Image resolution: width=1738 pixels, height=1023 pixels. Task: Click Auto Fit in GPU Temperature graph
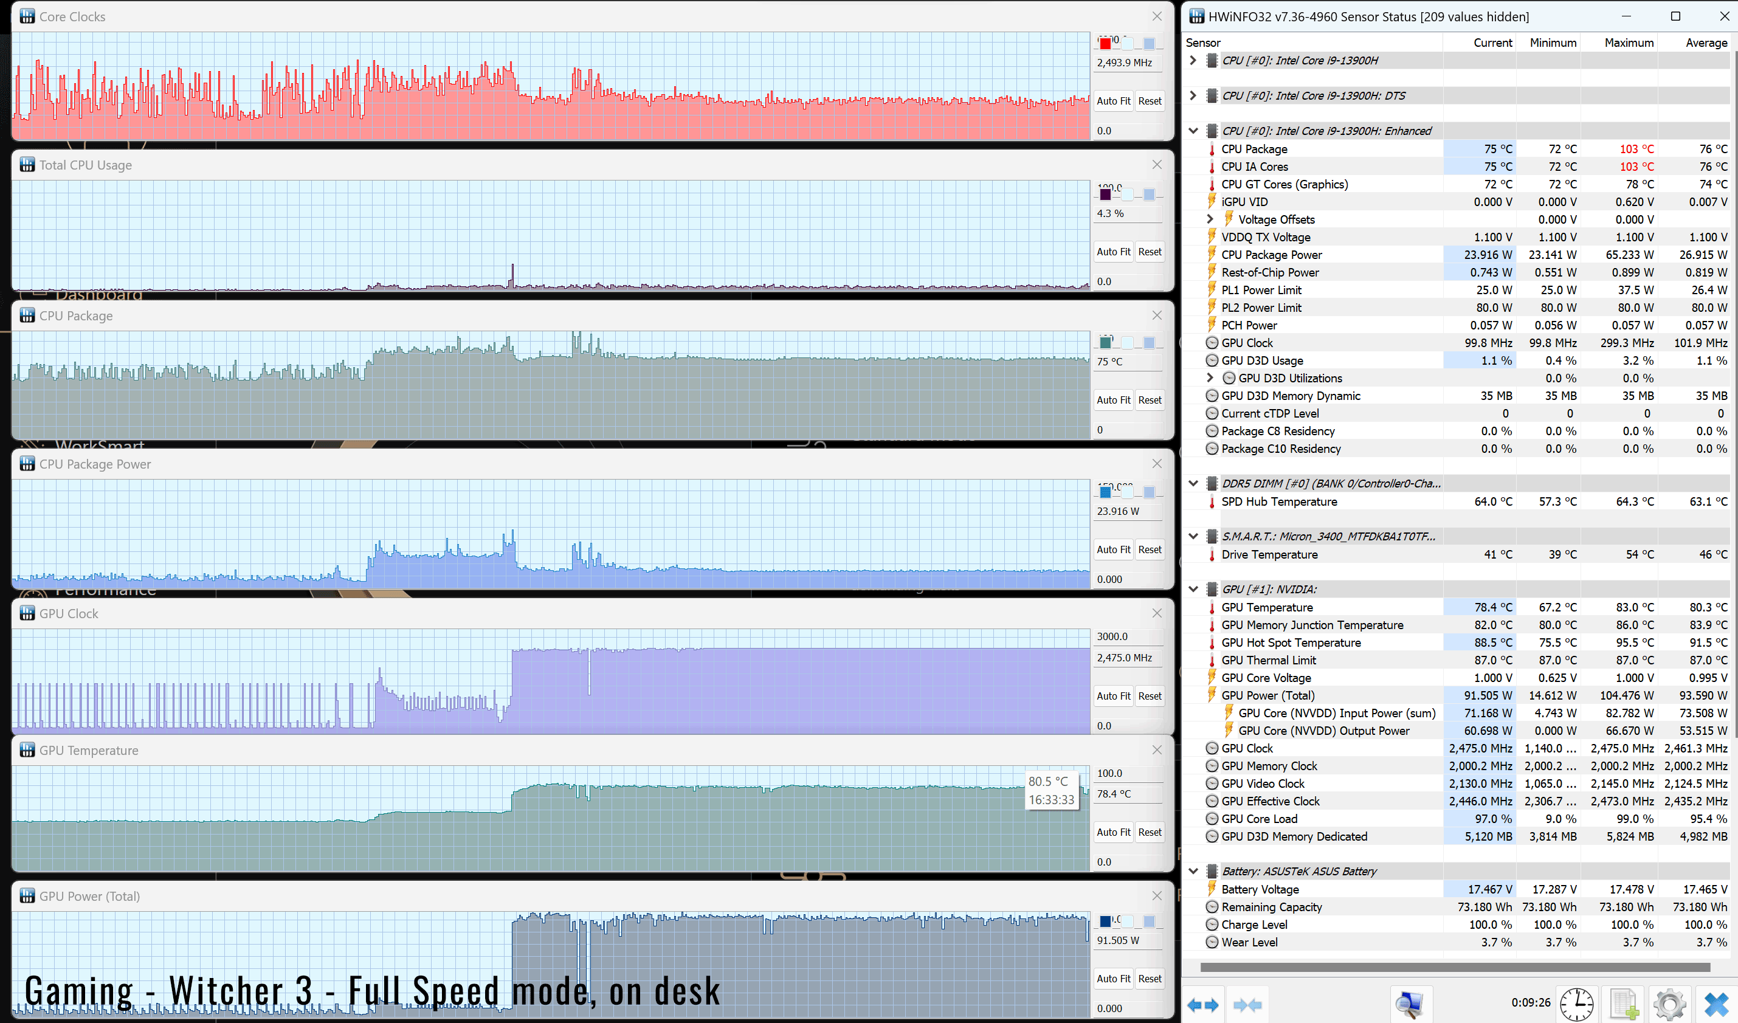click(1113, 833)
